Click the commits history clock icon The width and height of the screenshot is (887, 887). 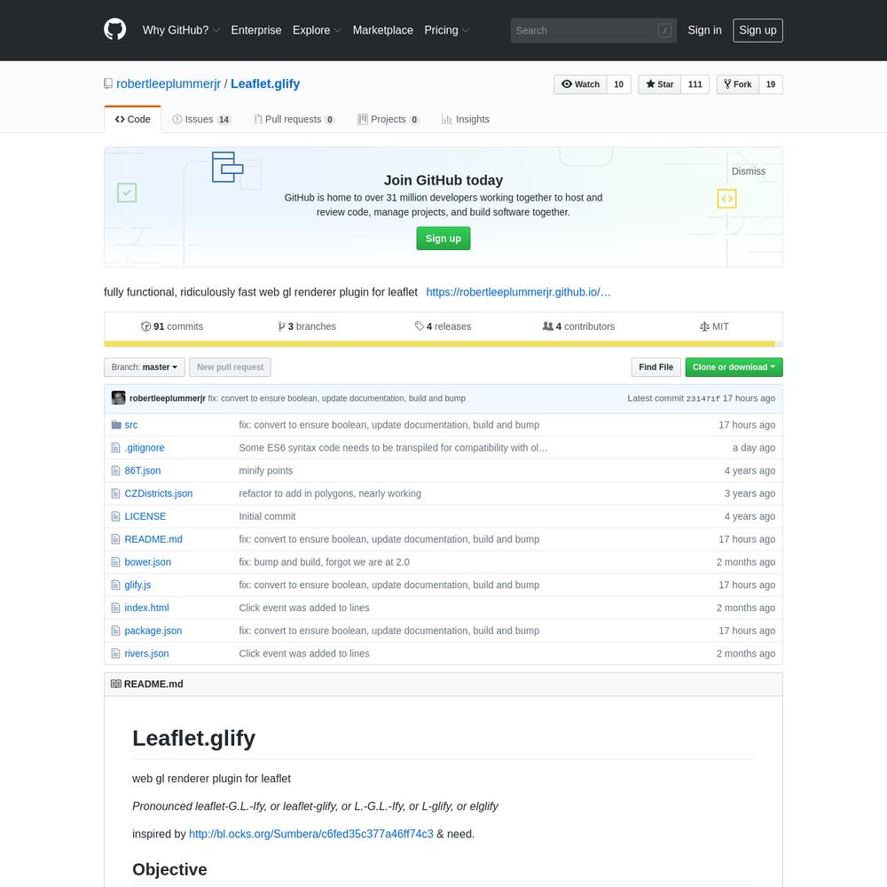click(x=146, y=326)
